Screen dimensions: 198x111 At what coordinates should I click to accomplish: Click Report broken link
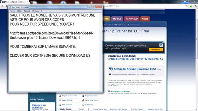pyautogui.click(x=69, y=96)
